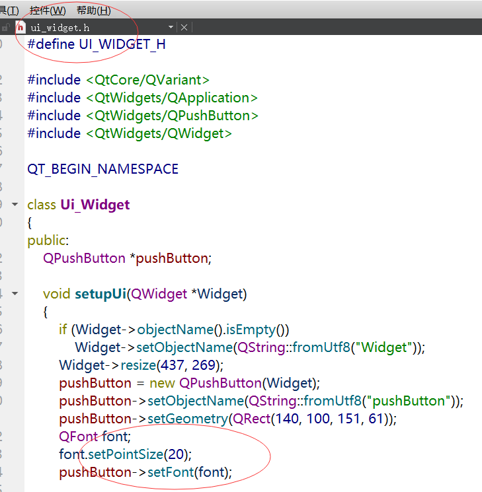Click the pushButton->setFont(font) line
Screen dimensions: 482x492
pos(145,473)
